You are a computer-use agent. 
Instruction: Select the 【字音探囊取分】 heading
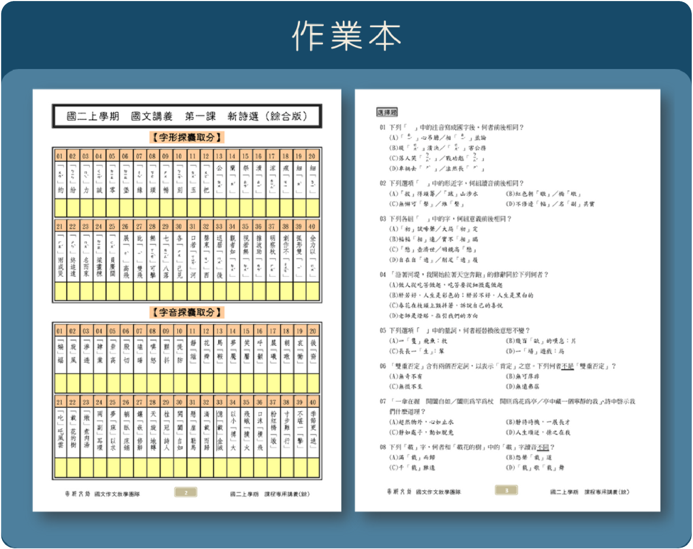[187, 312]
